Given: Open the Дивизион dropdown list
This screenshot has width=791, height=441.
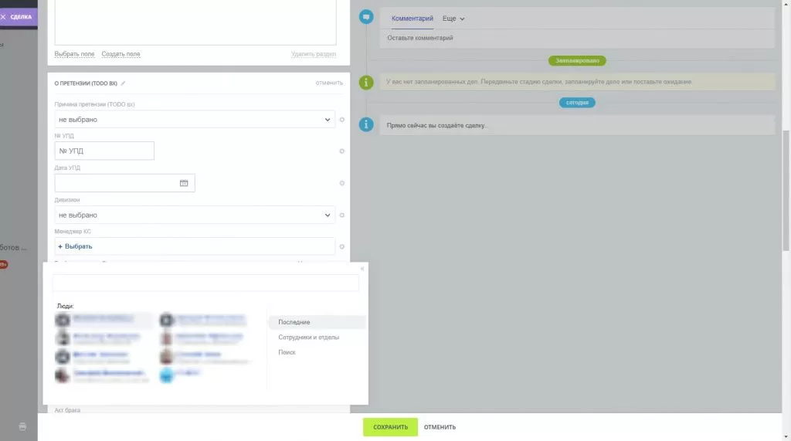Looking at the screenshot, I should [x=194, y=215].
